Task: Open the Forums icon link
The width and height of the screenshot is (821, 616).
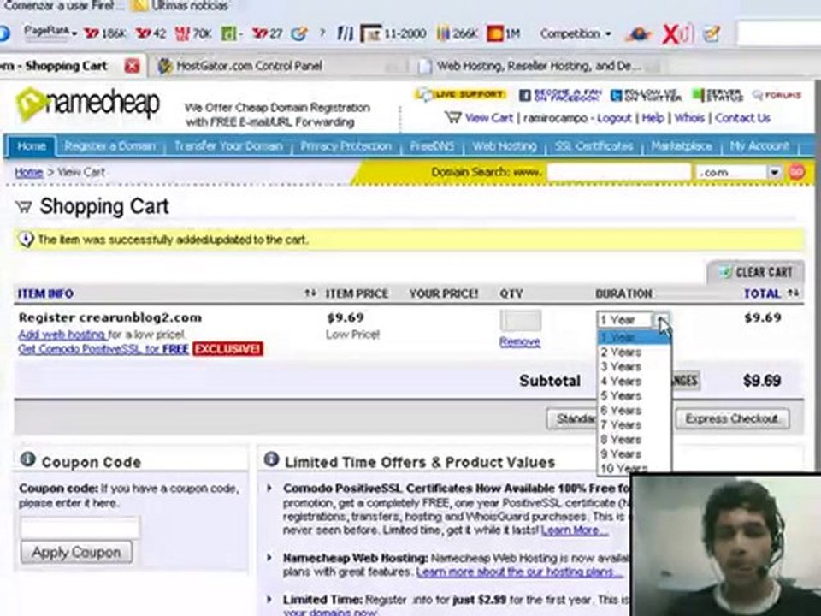Action: [777, 95]
